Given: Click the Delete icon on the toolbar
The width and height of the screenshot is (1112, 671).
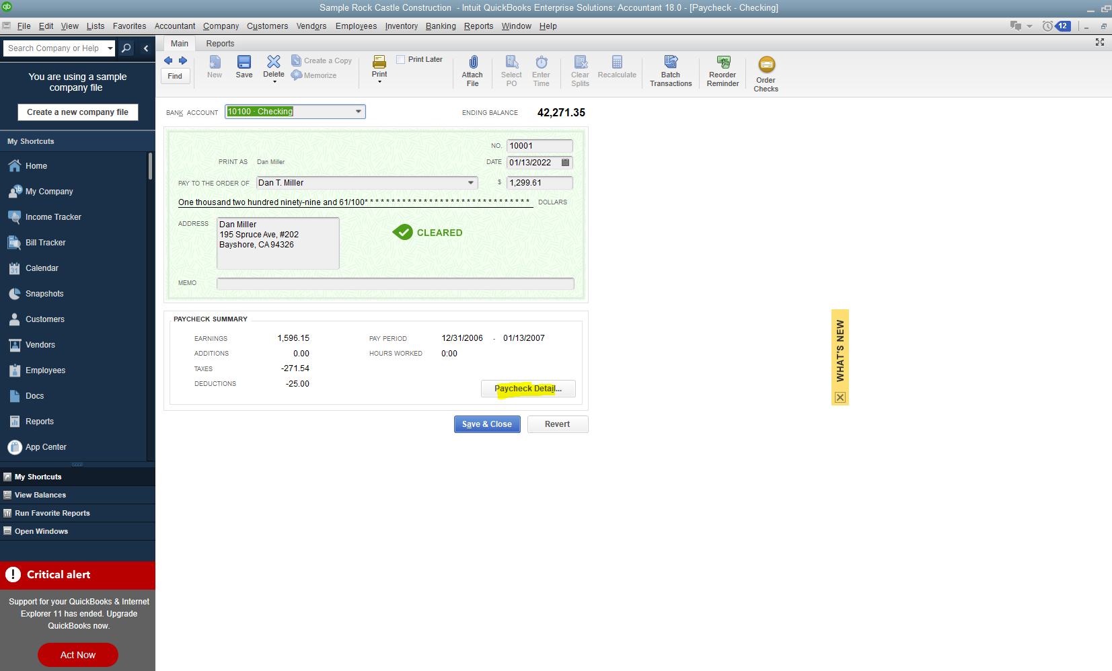Looking at the screenshot, I should point(273,67).
